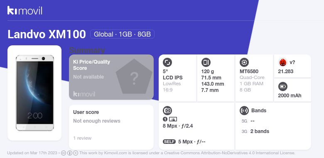Screen dimensions: 324x158
Task: Click the small landscape photo icon
Action: point(173,119)
